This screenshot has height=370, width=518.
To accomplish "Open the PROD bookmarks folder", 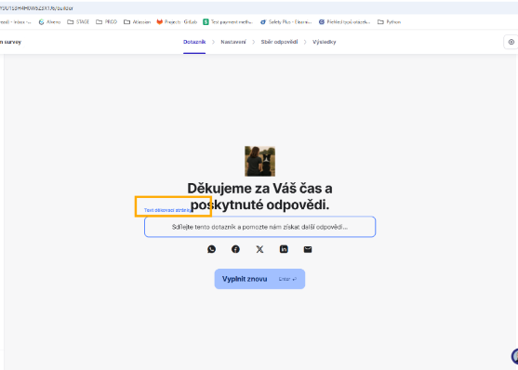I will tap(106, 21).
